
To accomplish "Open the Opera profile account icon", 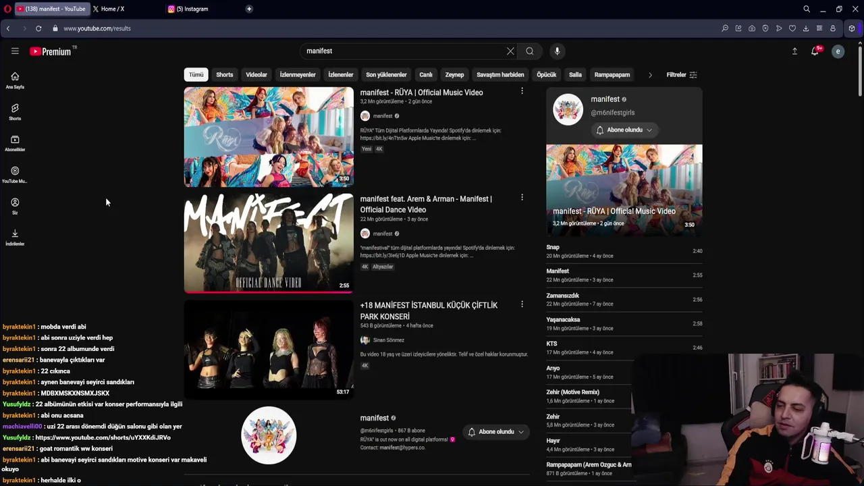I will click(x=833, y=28).
